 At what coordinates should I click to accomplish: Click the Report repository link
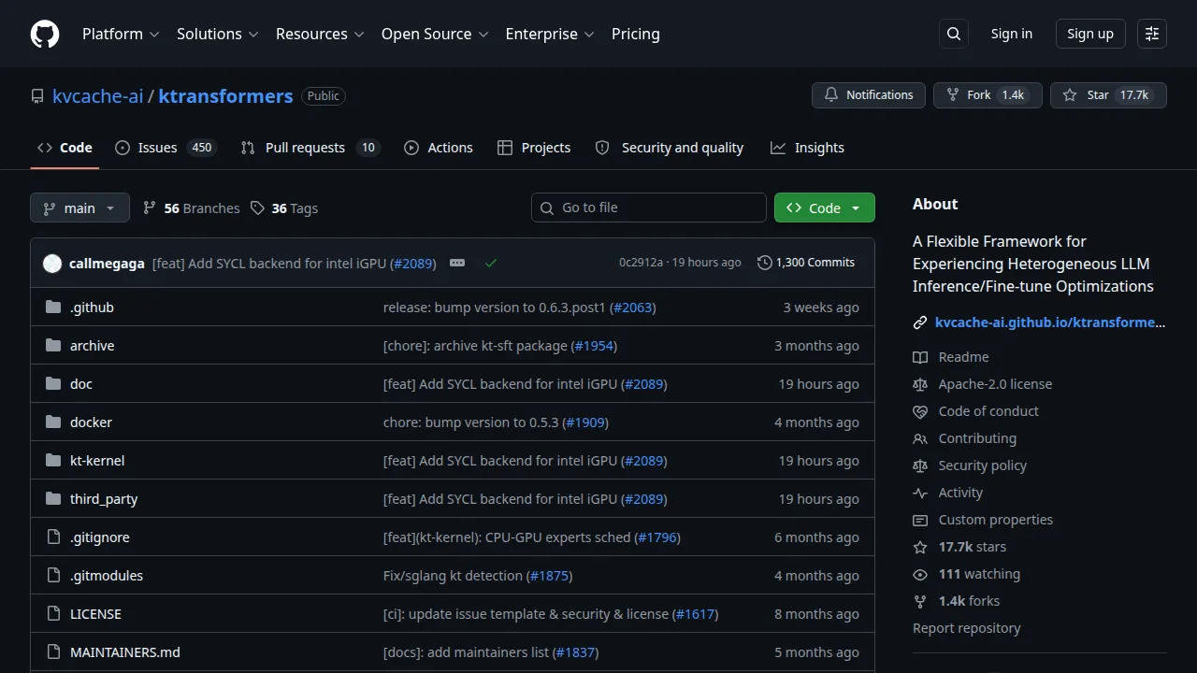967,628
